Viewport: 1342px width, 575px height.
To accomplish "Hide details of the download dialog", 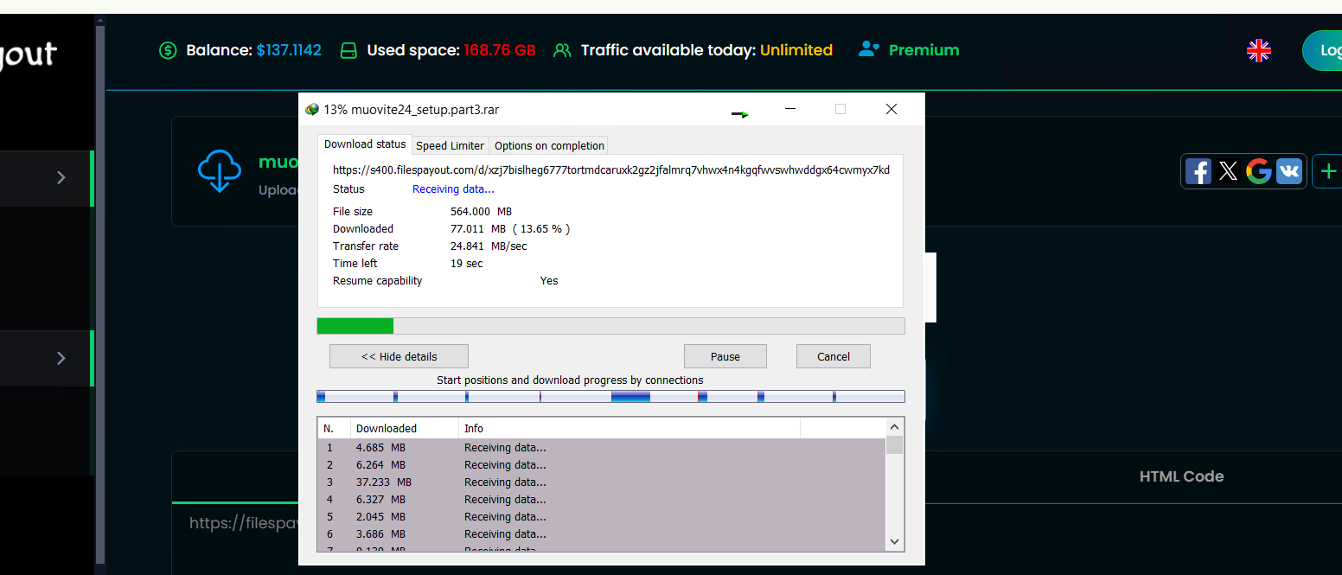I will coord(399,356).
